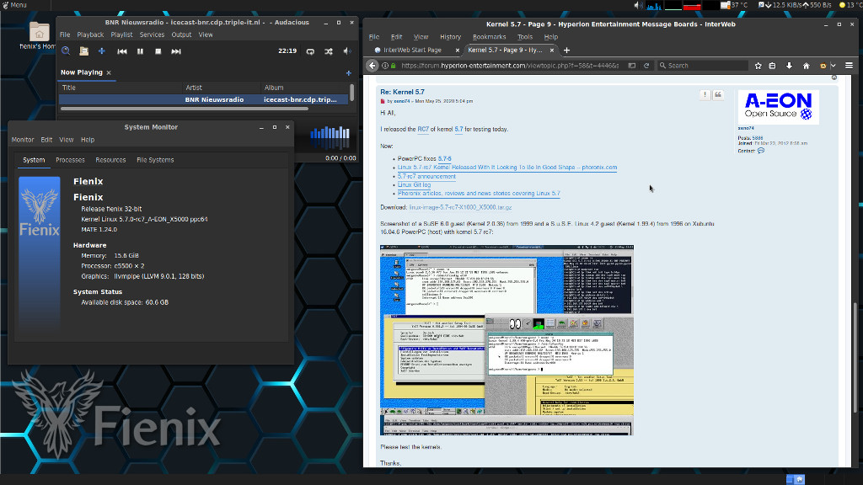Pause playback in Audacious
863x485 pixels.
[141, 51]
